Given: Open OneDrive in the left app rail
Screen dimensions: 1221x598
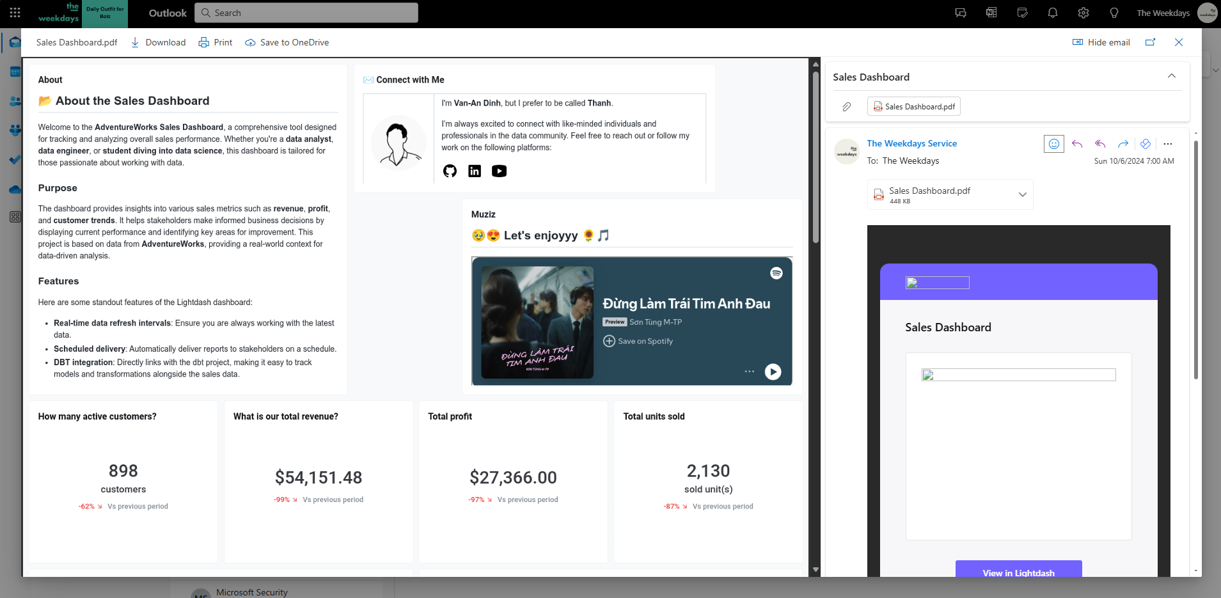Looking at the screenshot, I should 15,189.
